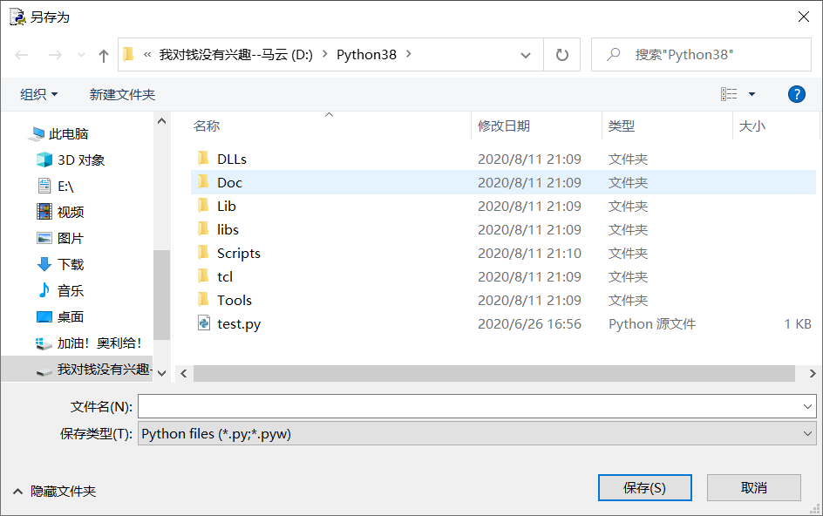
Task: Select the libs folder icon
Action: (x=204, y=229)
